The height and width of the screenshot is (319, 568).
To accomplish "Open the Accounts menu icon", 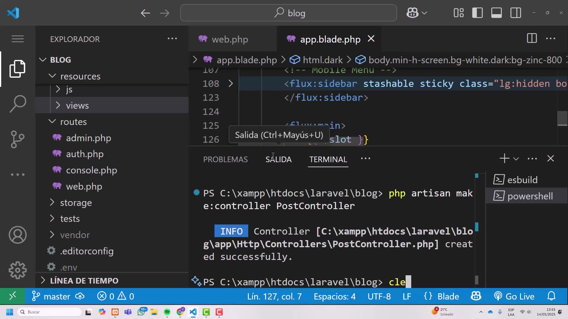I will tap(17, 235).
